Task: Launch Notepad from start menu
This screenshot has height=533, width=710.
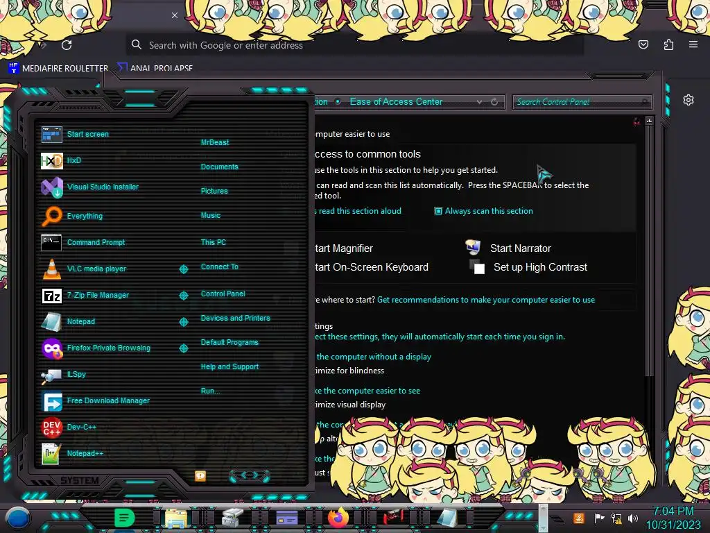Action: tap(68, 321)
